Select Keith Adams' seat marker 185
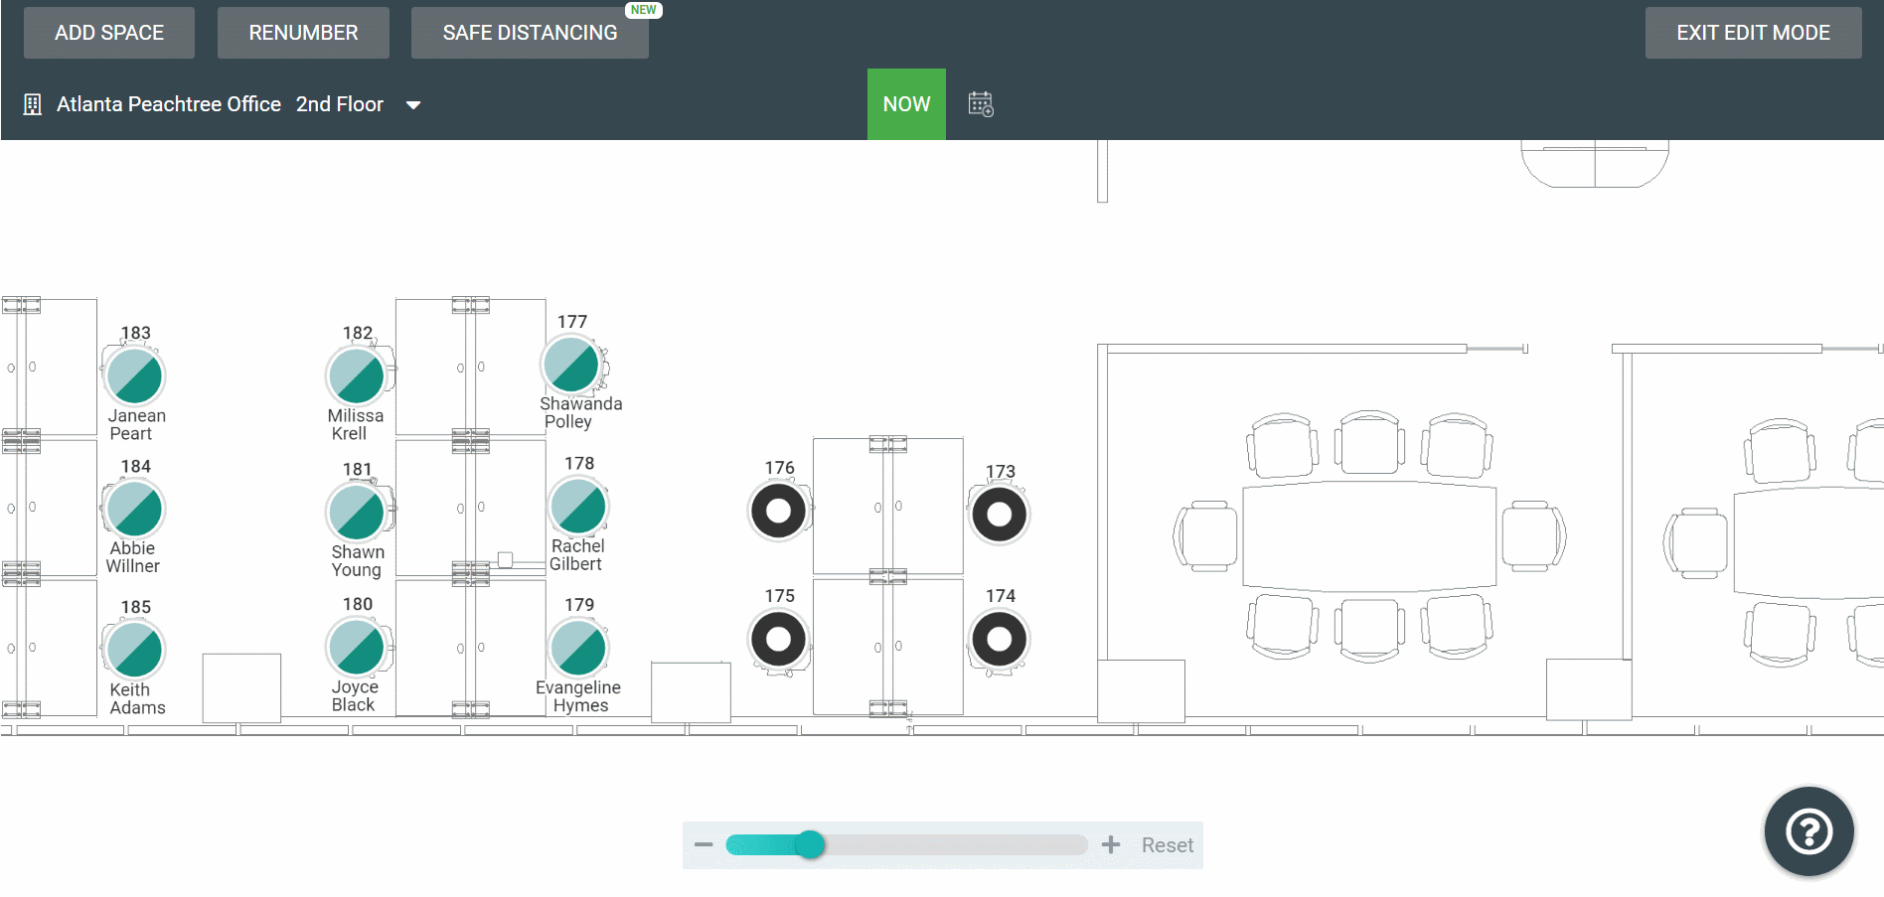The width and height of the screenshot is (1884, 897). [135, 650]
